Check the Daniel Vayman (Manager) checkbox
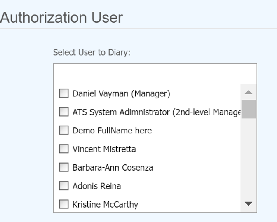 click(x=63, y=93)
